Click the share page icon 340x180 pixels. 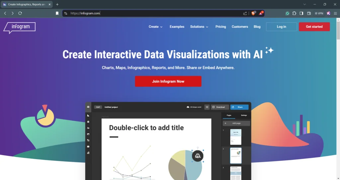(245, 13)
